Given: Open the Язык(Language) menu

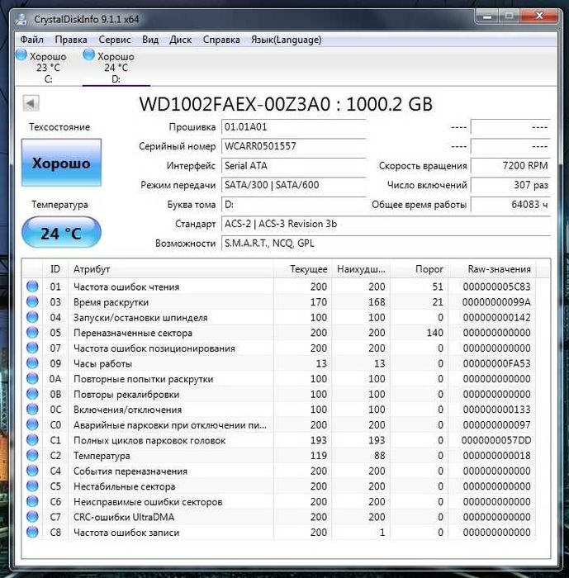Looking at the screenshot, I should click(287, 40).
